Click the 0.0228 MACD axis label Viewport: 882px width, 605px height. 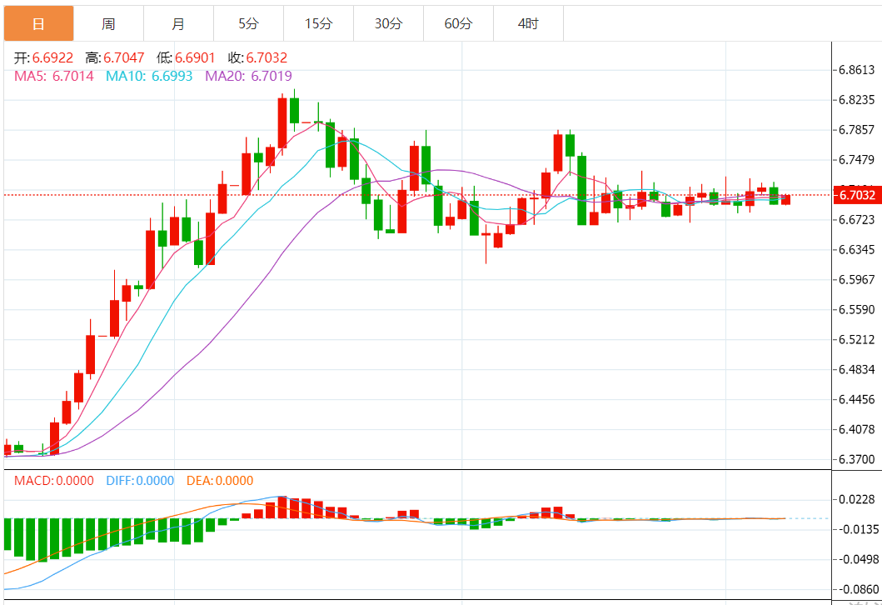857,500
